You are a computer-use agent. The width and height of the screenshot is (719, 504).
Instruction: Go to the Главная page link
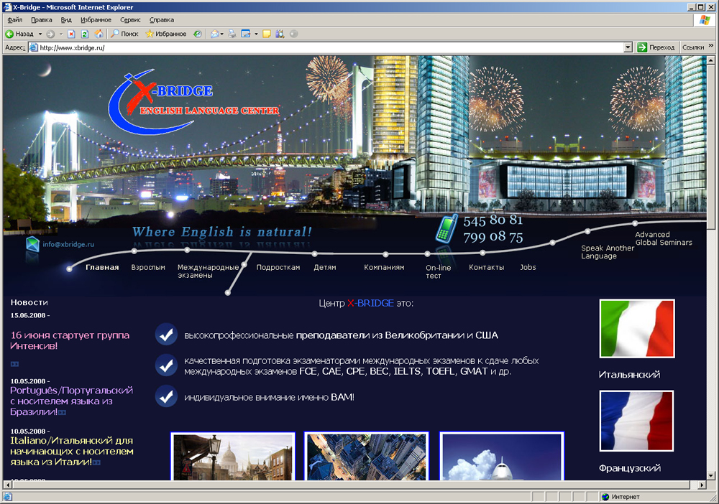[x=102, y=267]
